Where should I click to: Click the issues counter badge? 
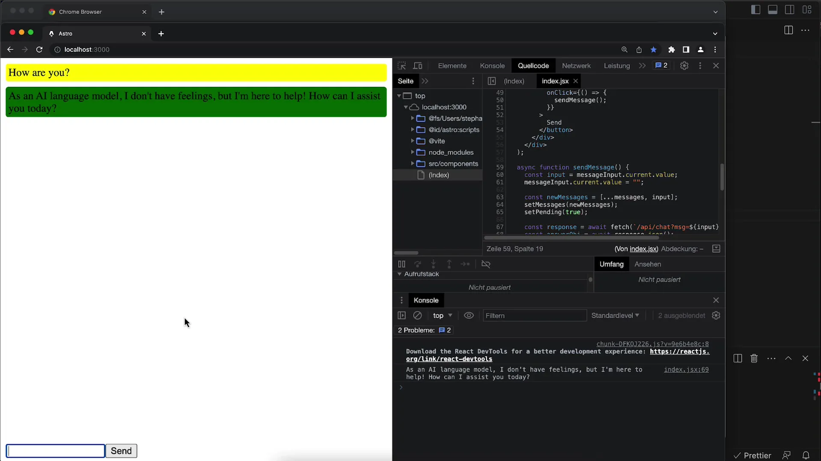(x=661, y=65)
